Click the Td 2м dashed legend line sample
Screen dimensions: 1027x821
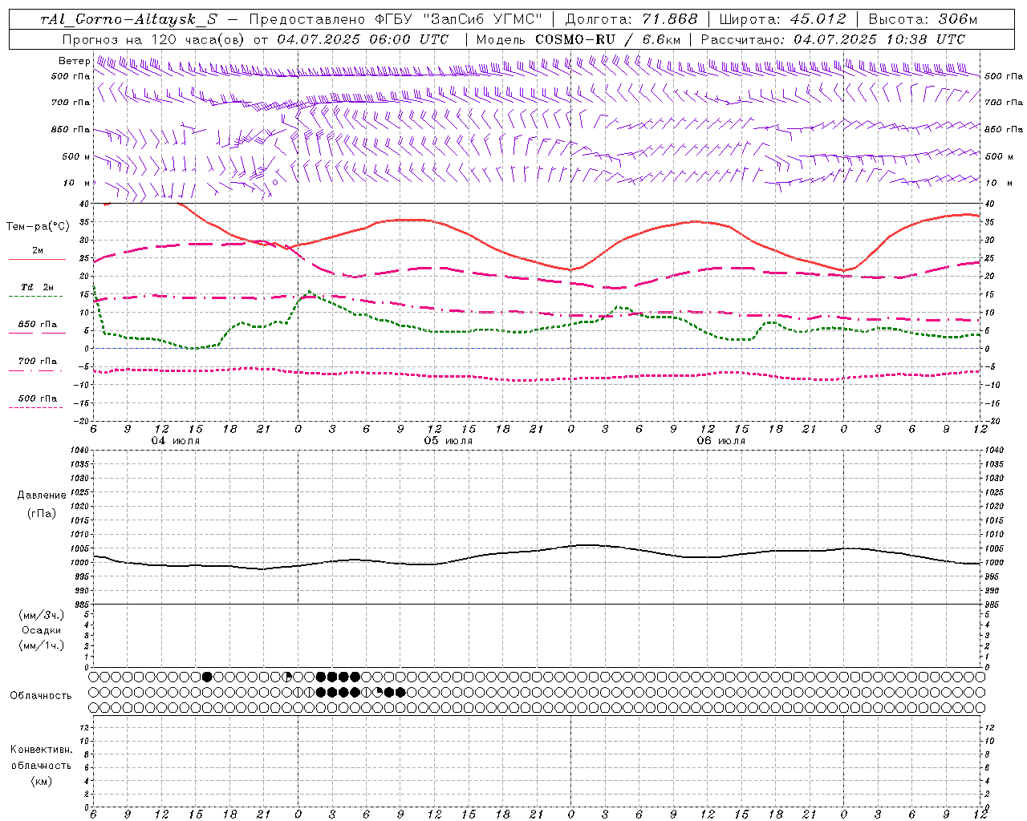[35, 297]
